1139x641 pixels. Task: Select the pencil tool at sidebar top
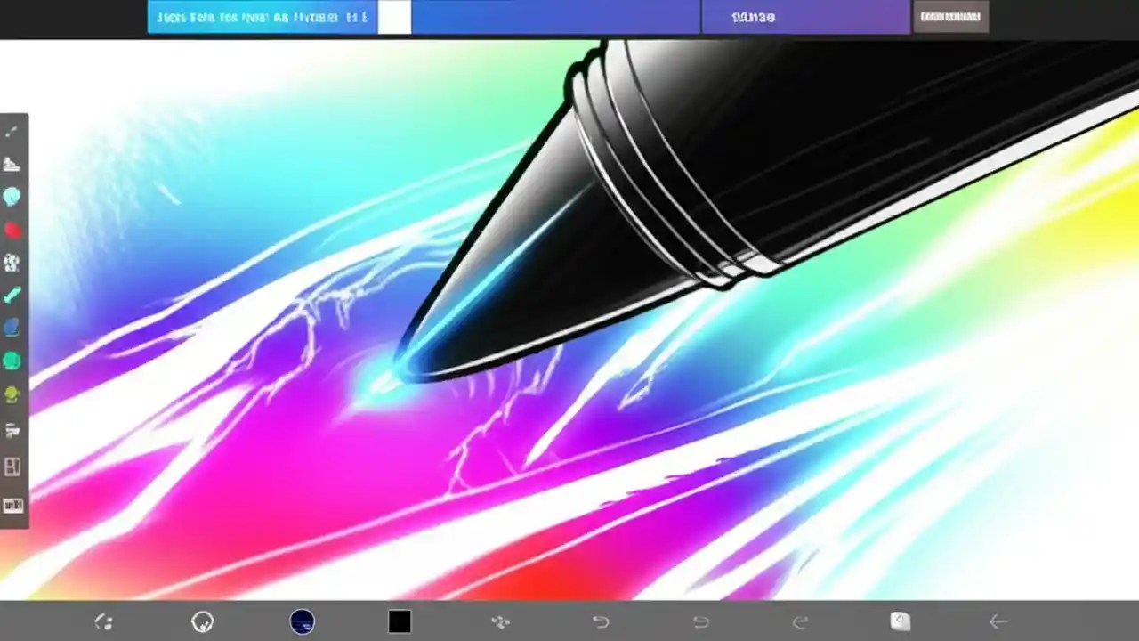12,131
